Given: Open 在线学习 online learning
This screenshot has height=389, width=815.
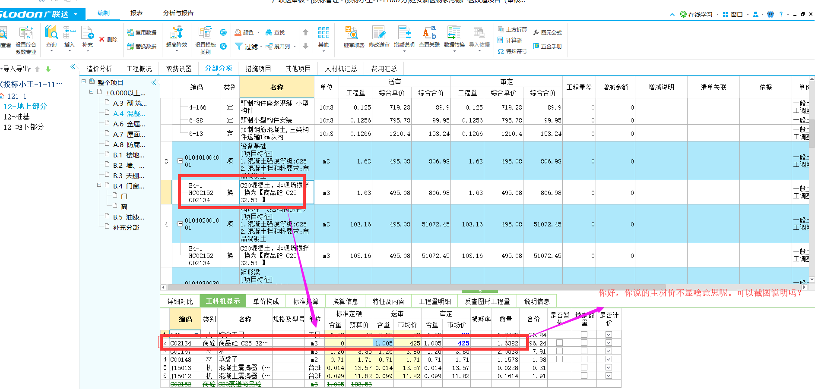Looking at the screenshot, I should [x=696, y=14].
